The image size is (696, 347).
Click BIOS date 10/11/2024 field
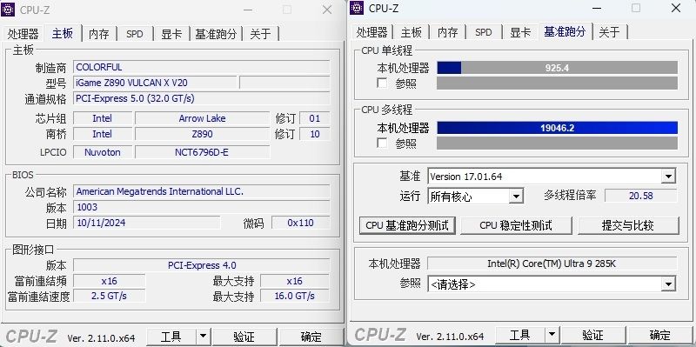[146, 223]
